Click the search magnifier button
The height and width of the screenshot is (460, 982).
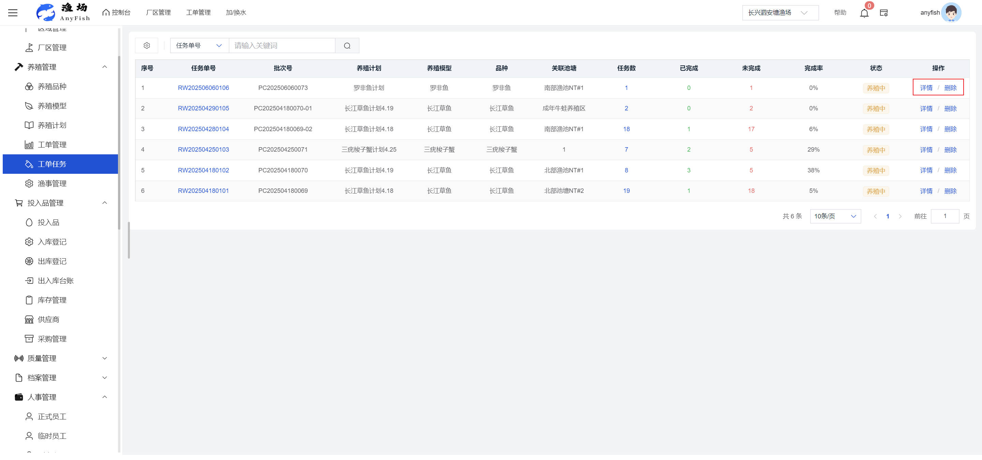point(347,46)
